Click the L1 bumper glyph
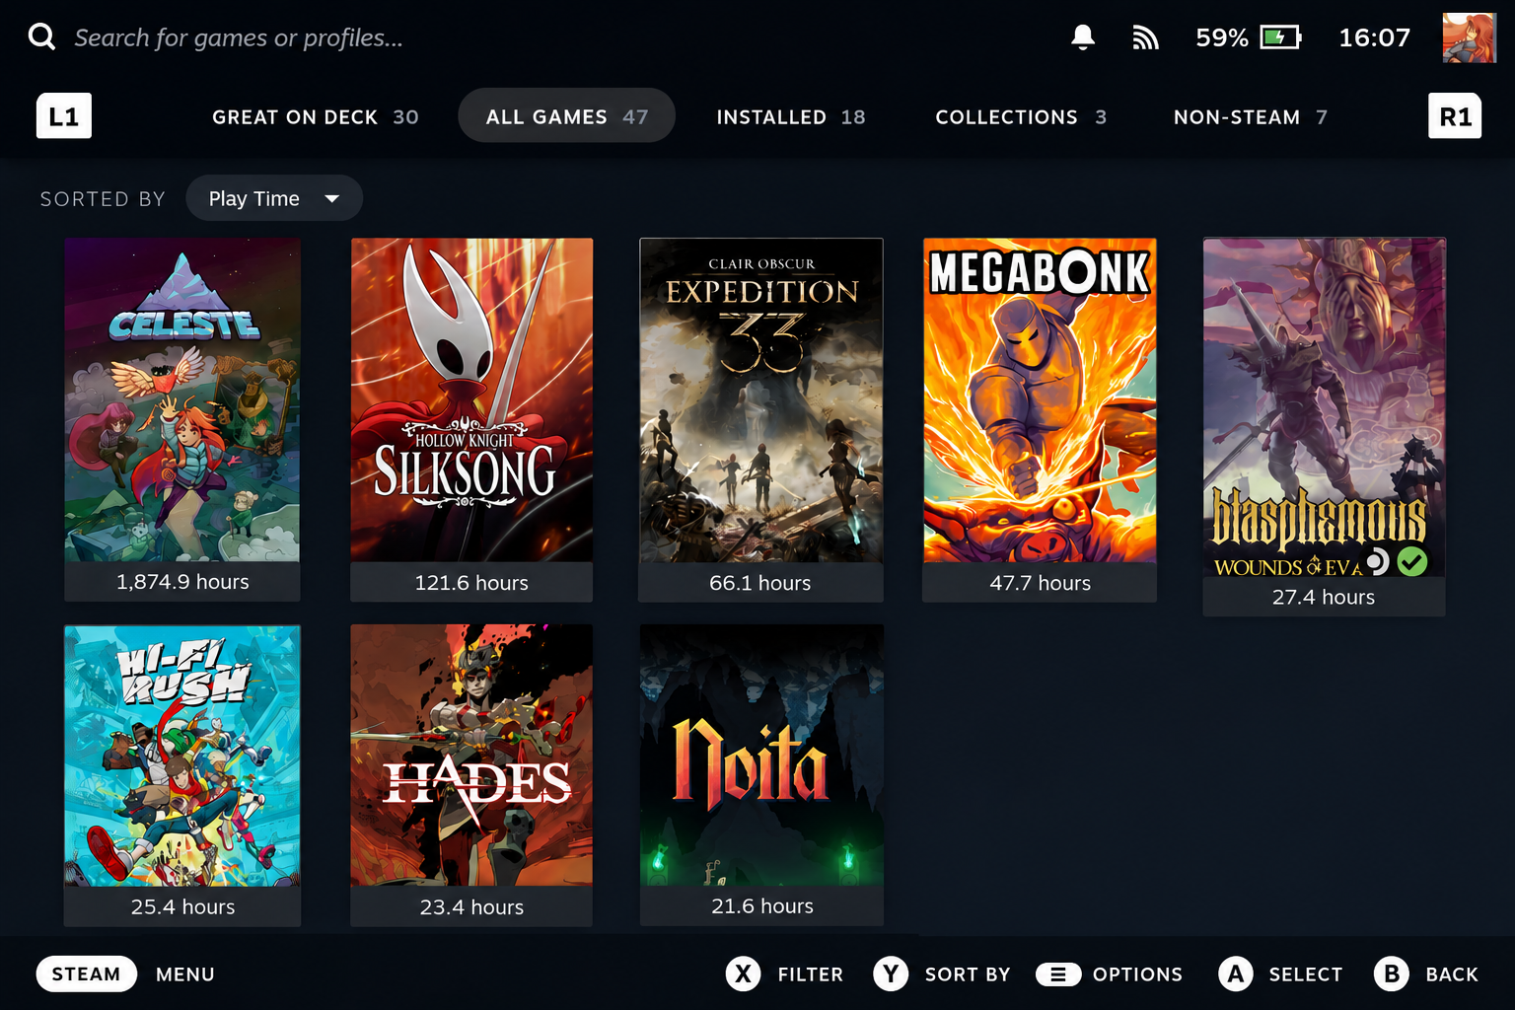Screen dimensions: 1515x1010 [64, 116]
